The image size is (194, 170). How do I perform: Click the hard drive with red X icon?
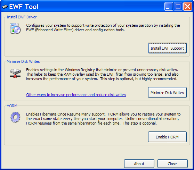[15, 73]
